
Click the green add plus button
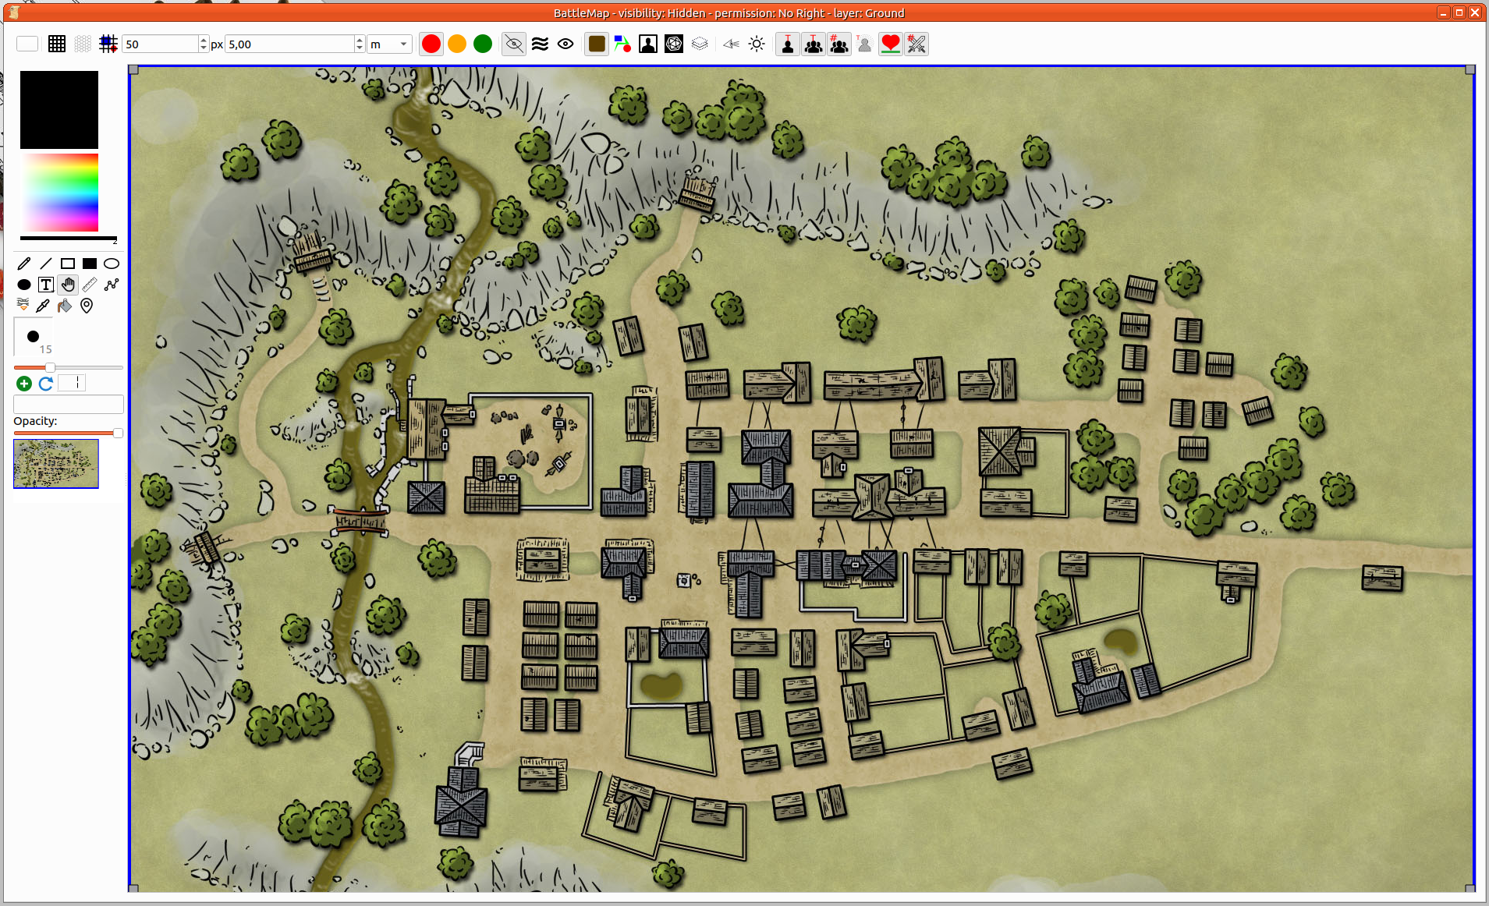[24, 384]
